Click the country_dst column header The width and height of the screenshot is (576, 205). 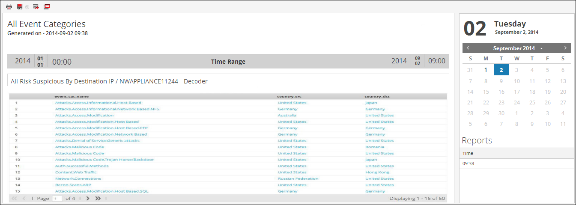coord(377,97)
